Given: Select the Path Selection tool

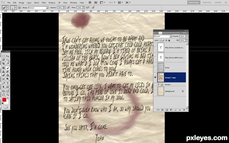Looking at the screenshot, I should point(3,87).
